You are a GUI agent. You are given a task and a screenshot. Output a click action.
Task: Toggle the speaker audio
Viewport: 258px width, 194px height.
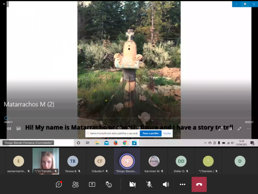point(166,184)
